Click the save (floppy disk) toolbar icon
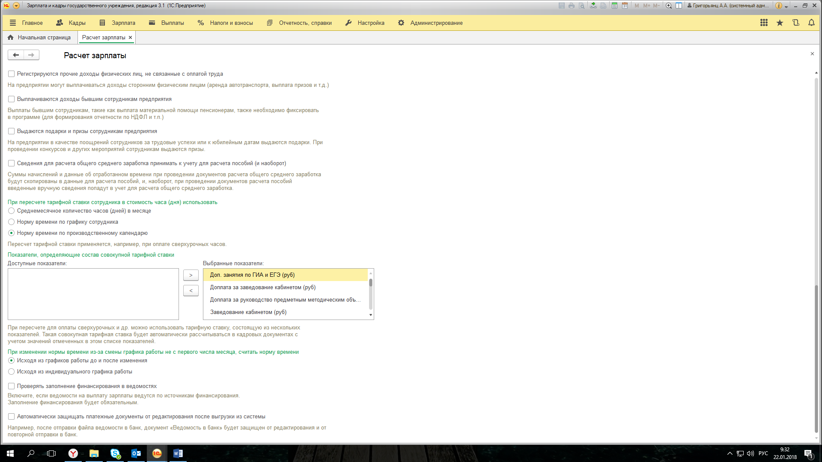The height and width of the screenshot is (462, 822). click(562, 6)
